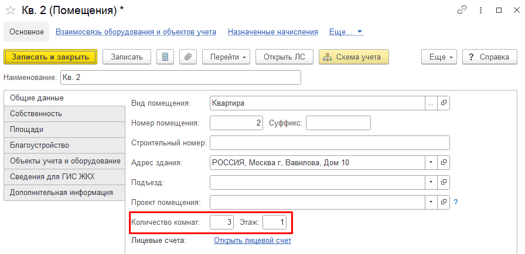
Task: Copy link to object via chain icon
Action: point(462,11)
